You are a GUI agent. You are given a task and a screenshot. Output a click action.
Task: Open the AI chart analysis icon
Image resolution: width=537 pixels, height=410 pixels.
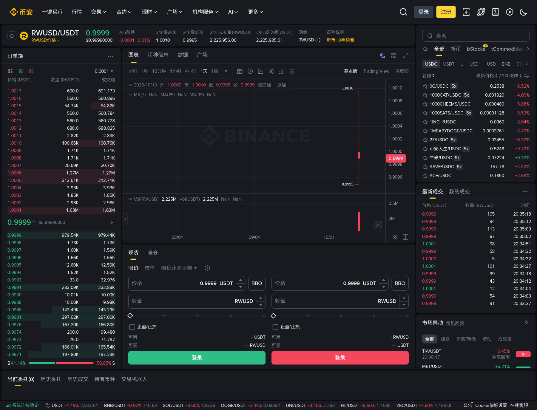tap(382, 55)
